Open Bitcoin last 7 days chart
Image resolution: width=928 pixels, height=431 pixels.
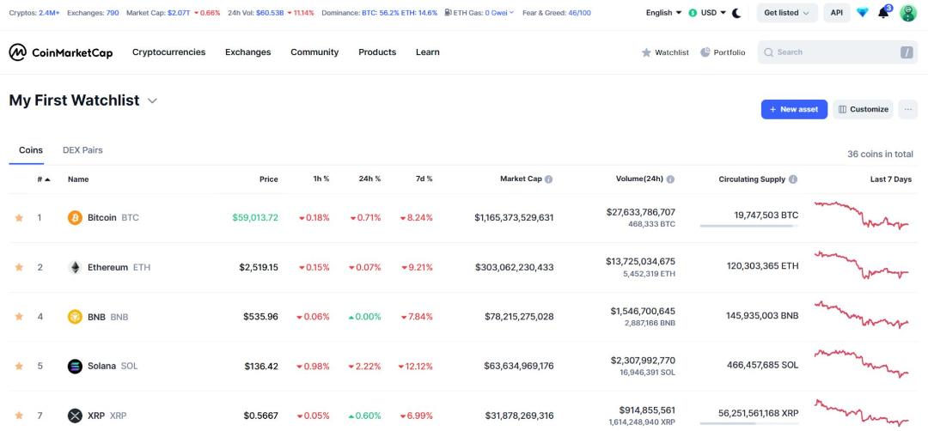[862, 216]
